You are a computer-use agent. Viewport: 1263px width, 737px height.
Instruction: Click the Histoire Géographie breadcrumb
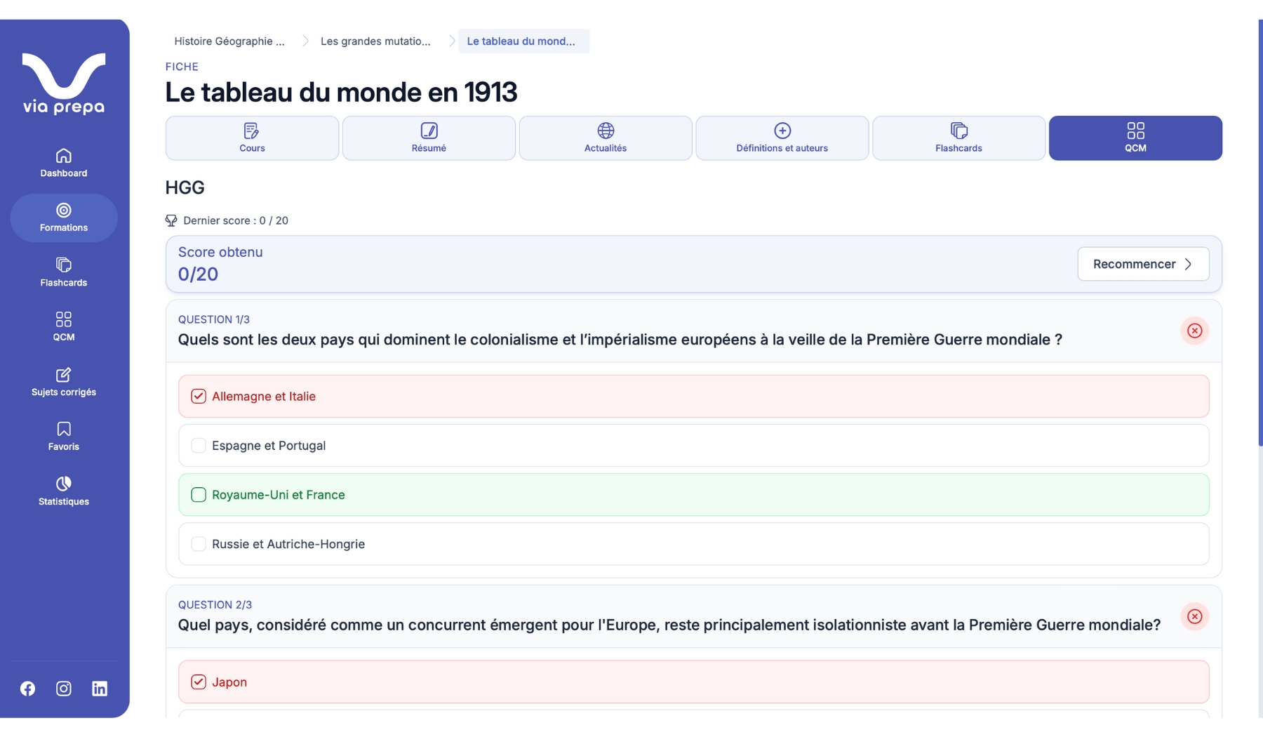pos(229,41)
